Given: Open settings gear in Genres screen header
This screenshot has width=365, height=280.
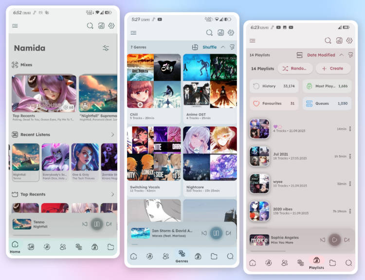Looking at the screenshot, I should pos(231,33).
